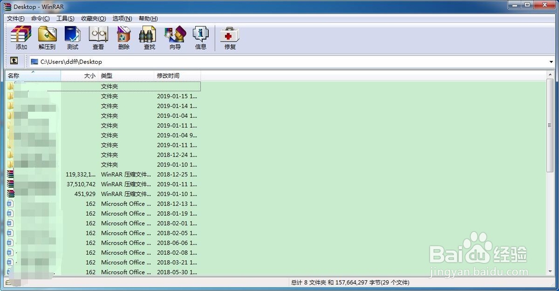Click the RAR archive icon sized 37,510,742
This screenshot has width=559, height=291.
[x=10, y=184]
